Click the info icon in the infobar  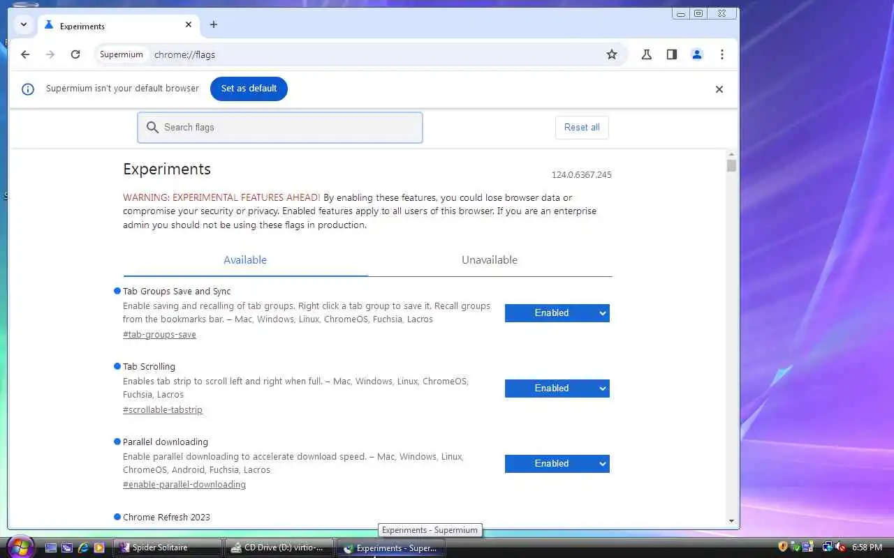click(28, 89)
